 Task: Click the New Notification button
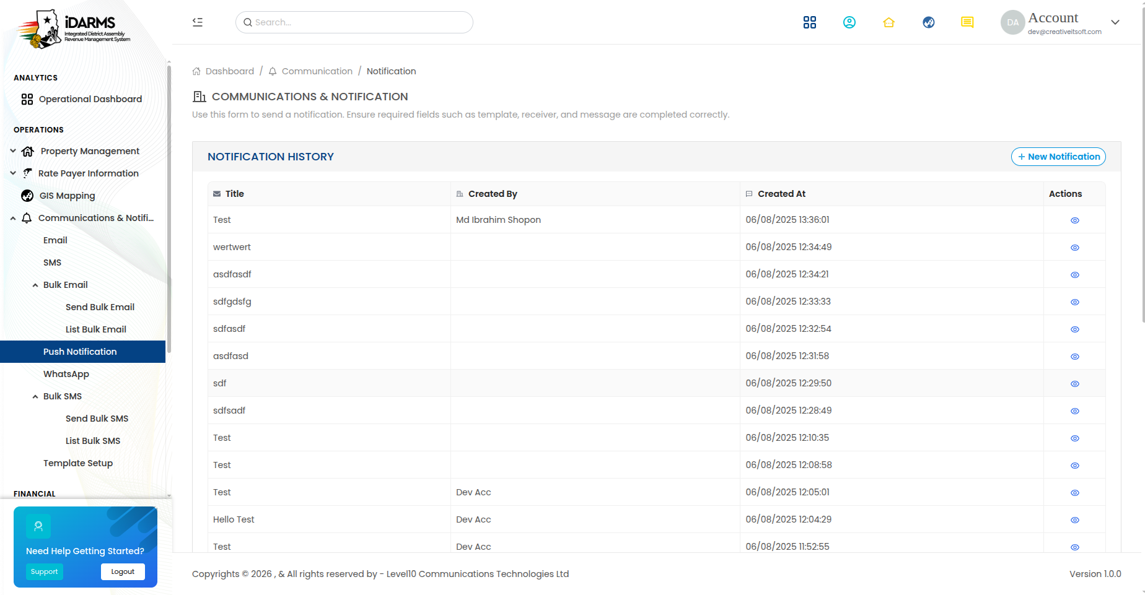point(1058,157)
